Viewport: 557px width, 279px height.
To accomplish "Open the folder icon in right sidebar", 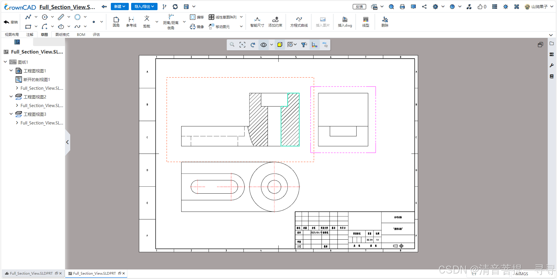I will 552,43.
